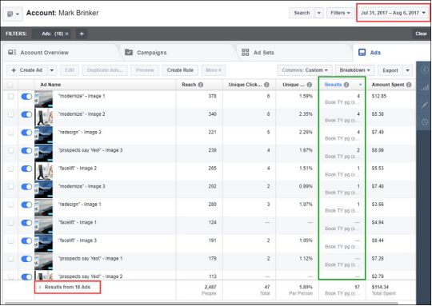
Task: Sort by the Reach column header
Action: point(189,85)
